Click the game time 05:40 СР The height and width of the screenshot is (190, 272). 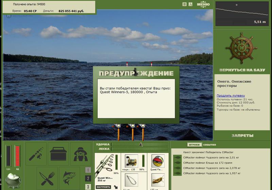30,11
